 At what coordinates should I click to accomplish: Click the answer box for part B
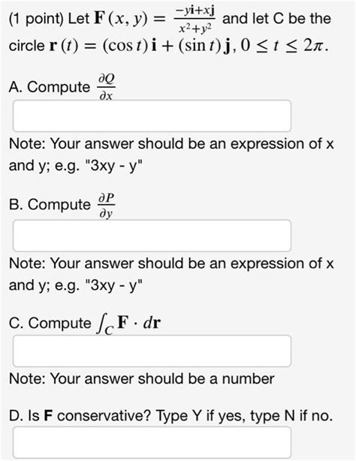point(152,236)
